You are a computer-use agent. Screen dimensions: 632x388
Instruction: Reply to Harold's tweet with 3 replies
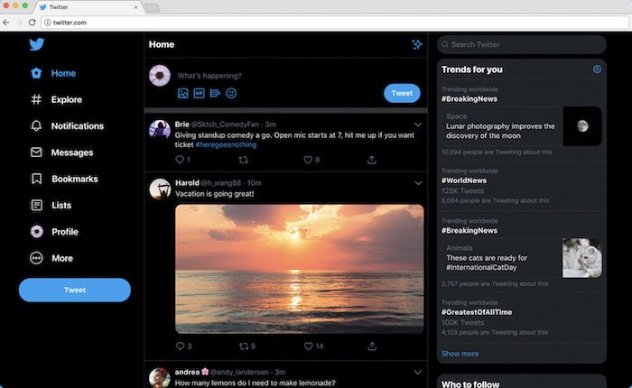click(x=181, y=346)
